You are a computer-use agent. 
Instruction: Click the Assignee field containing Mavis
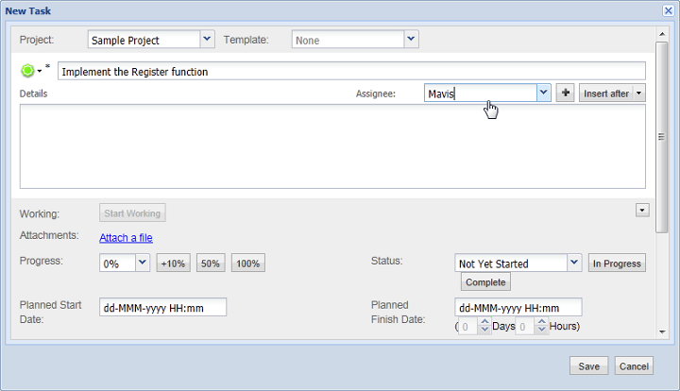[x=480, y=93]
